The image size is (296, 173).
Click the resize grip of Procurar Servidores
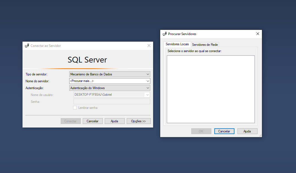[260, 135]
